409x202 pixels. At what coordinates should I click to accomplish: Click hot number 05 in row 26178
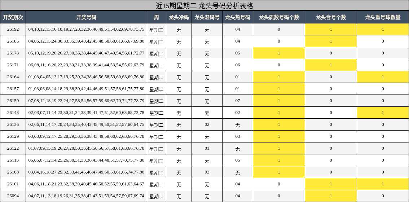click(x=238, y=53)
